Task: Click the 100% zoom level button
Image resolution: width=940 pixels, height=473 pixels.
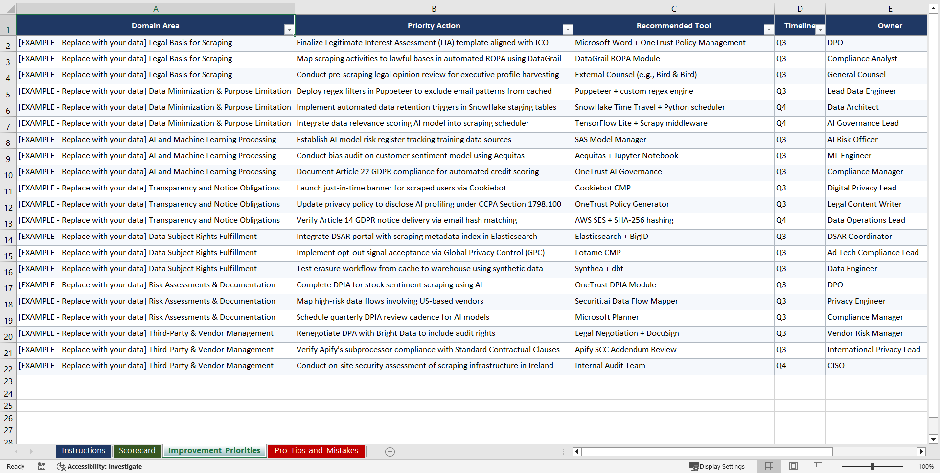Action: tap(926, 466)
